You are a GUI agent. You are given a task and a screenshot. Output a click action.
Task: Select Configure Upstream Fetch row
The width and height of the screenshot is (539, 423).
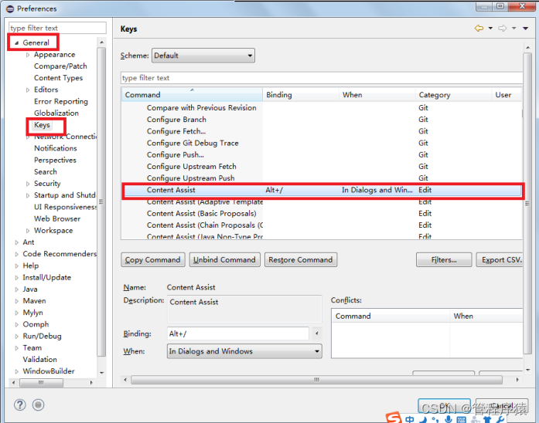point(322,167)
